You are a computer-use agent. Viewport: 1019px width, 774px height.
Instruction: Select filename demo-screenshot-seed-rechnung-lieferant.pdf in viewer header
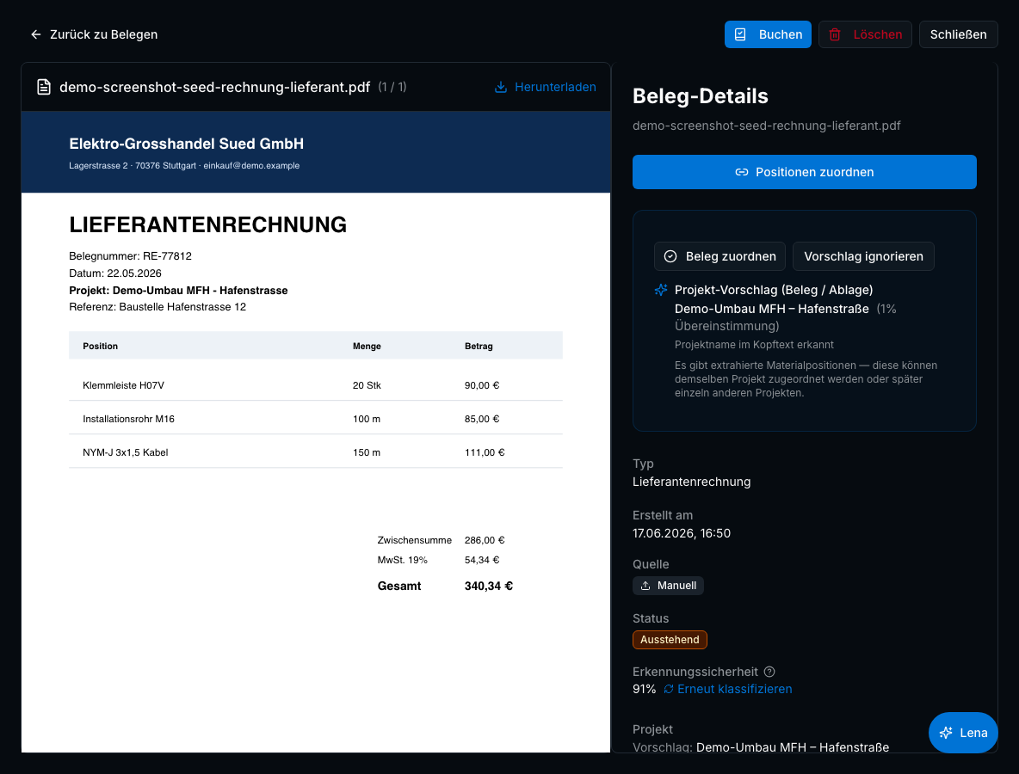[x=215, y=87]
